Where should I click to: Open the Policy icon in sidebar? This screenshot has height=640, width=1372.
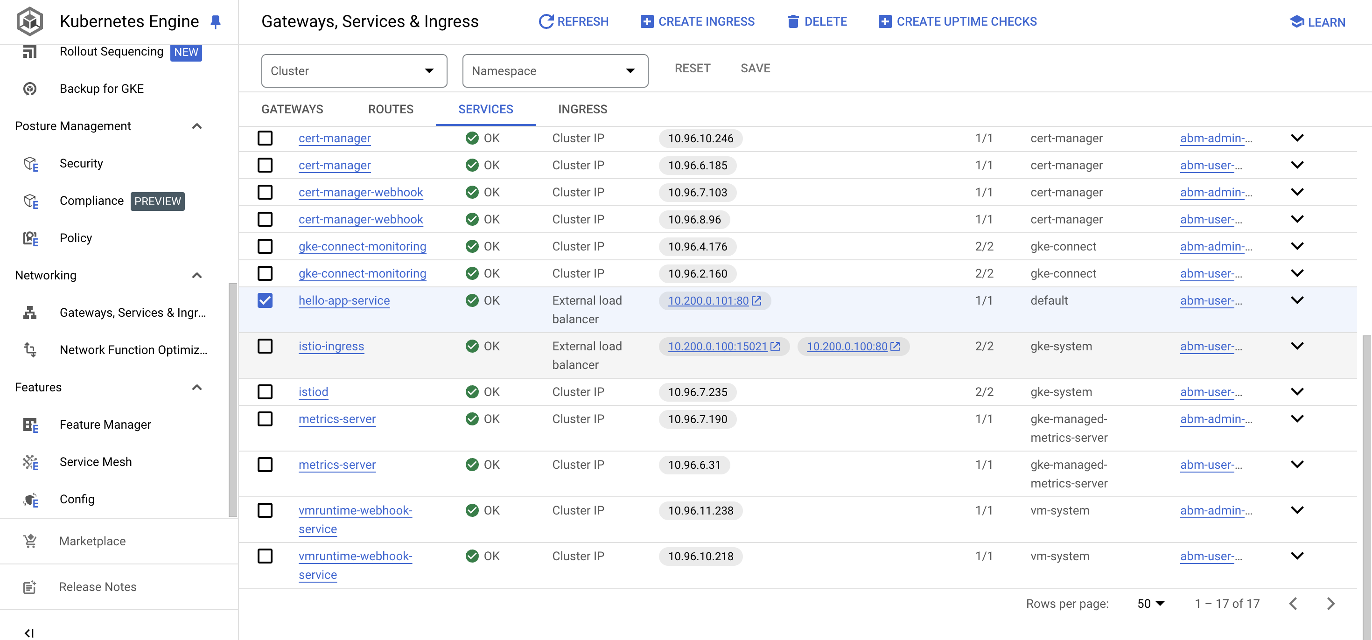31,238
